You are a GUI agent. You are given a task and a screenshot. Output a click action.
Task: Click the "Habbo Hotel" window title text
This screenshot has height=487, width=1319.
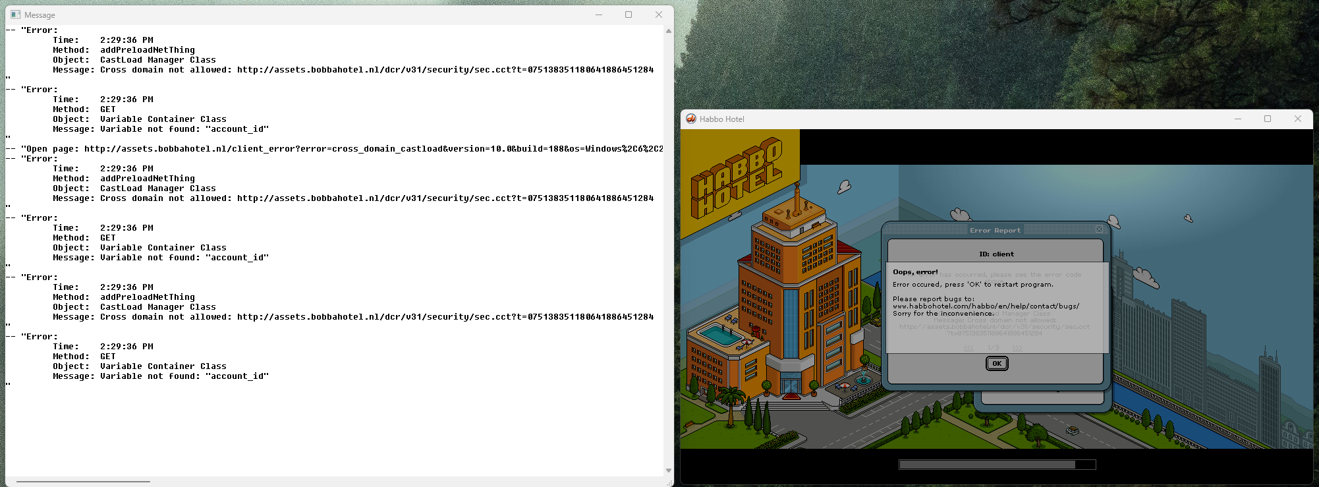[x=722, y=119]
